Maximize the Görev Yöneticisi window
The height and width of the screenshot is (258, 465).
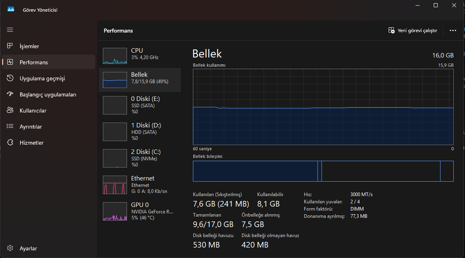(x=436, y=5)
